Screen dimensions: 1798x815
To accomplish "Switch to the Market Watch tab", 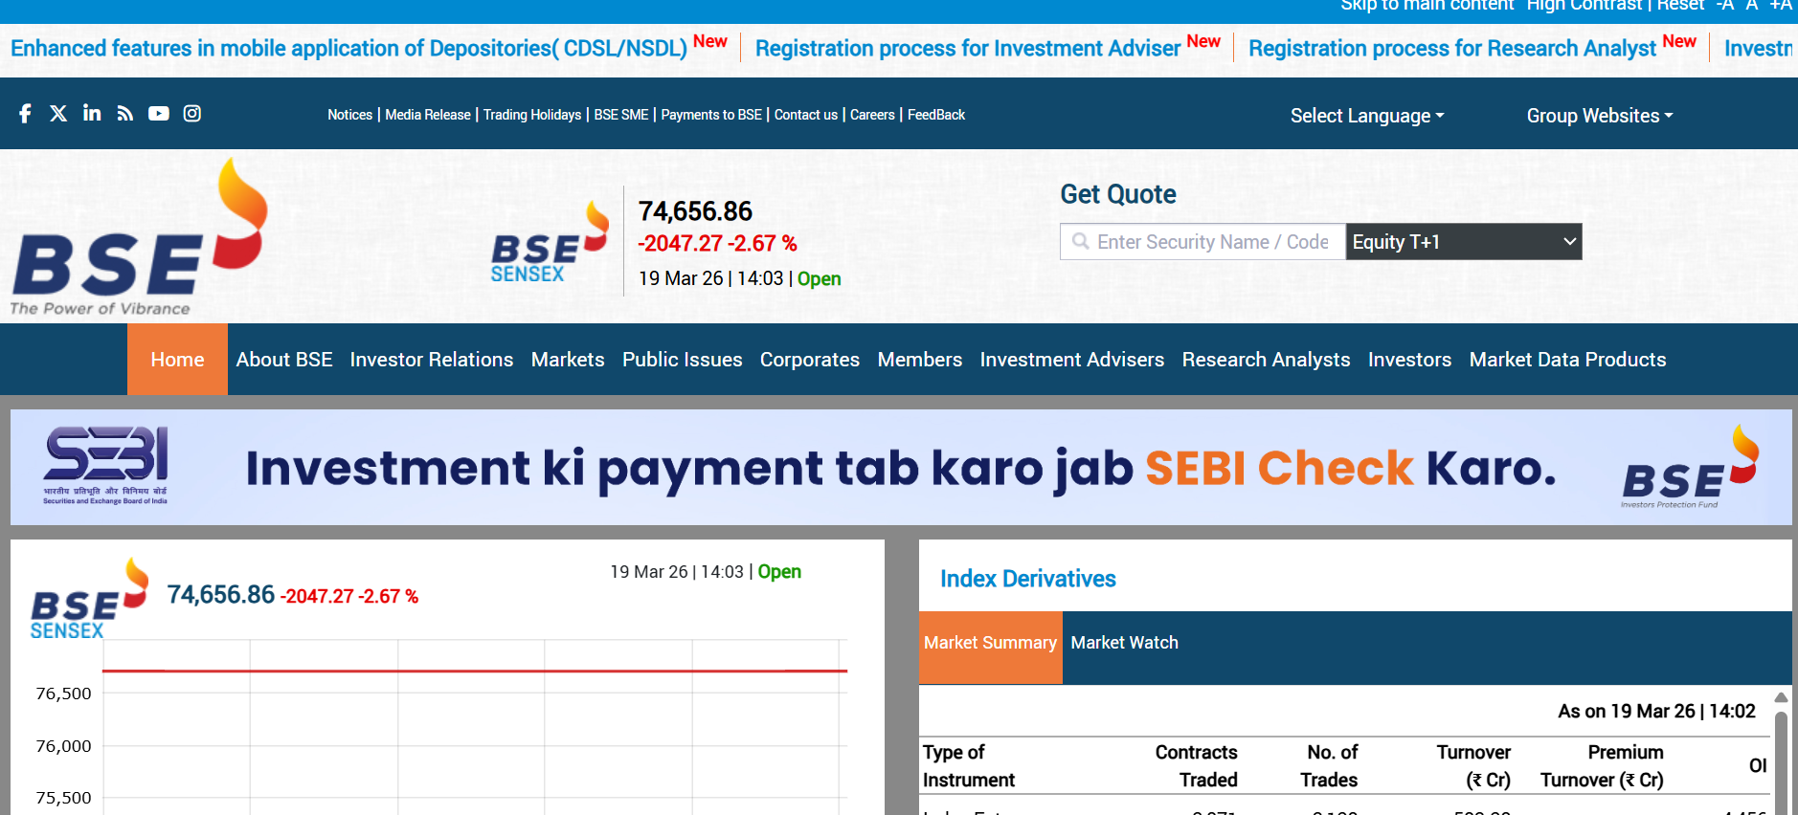I will tap(1125, 643).
